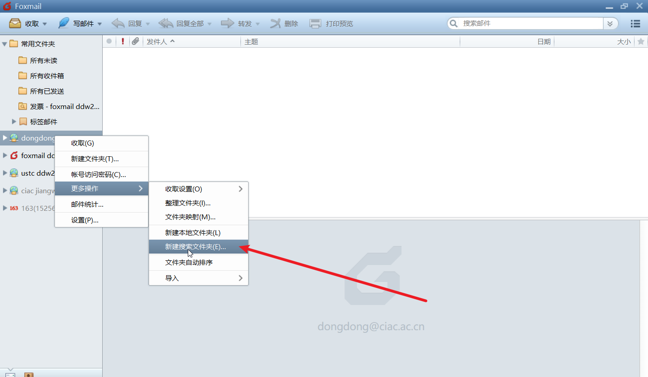The width and height of the screenshot is (648, 377).
Task: Open the 所有收件箱 folder
Action: pyautogui.click(x=47, y=76)
